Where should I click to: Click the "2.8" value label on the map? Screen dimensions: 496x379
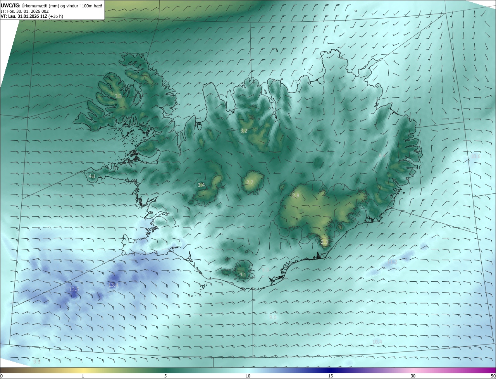(296, 196)
